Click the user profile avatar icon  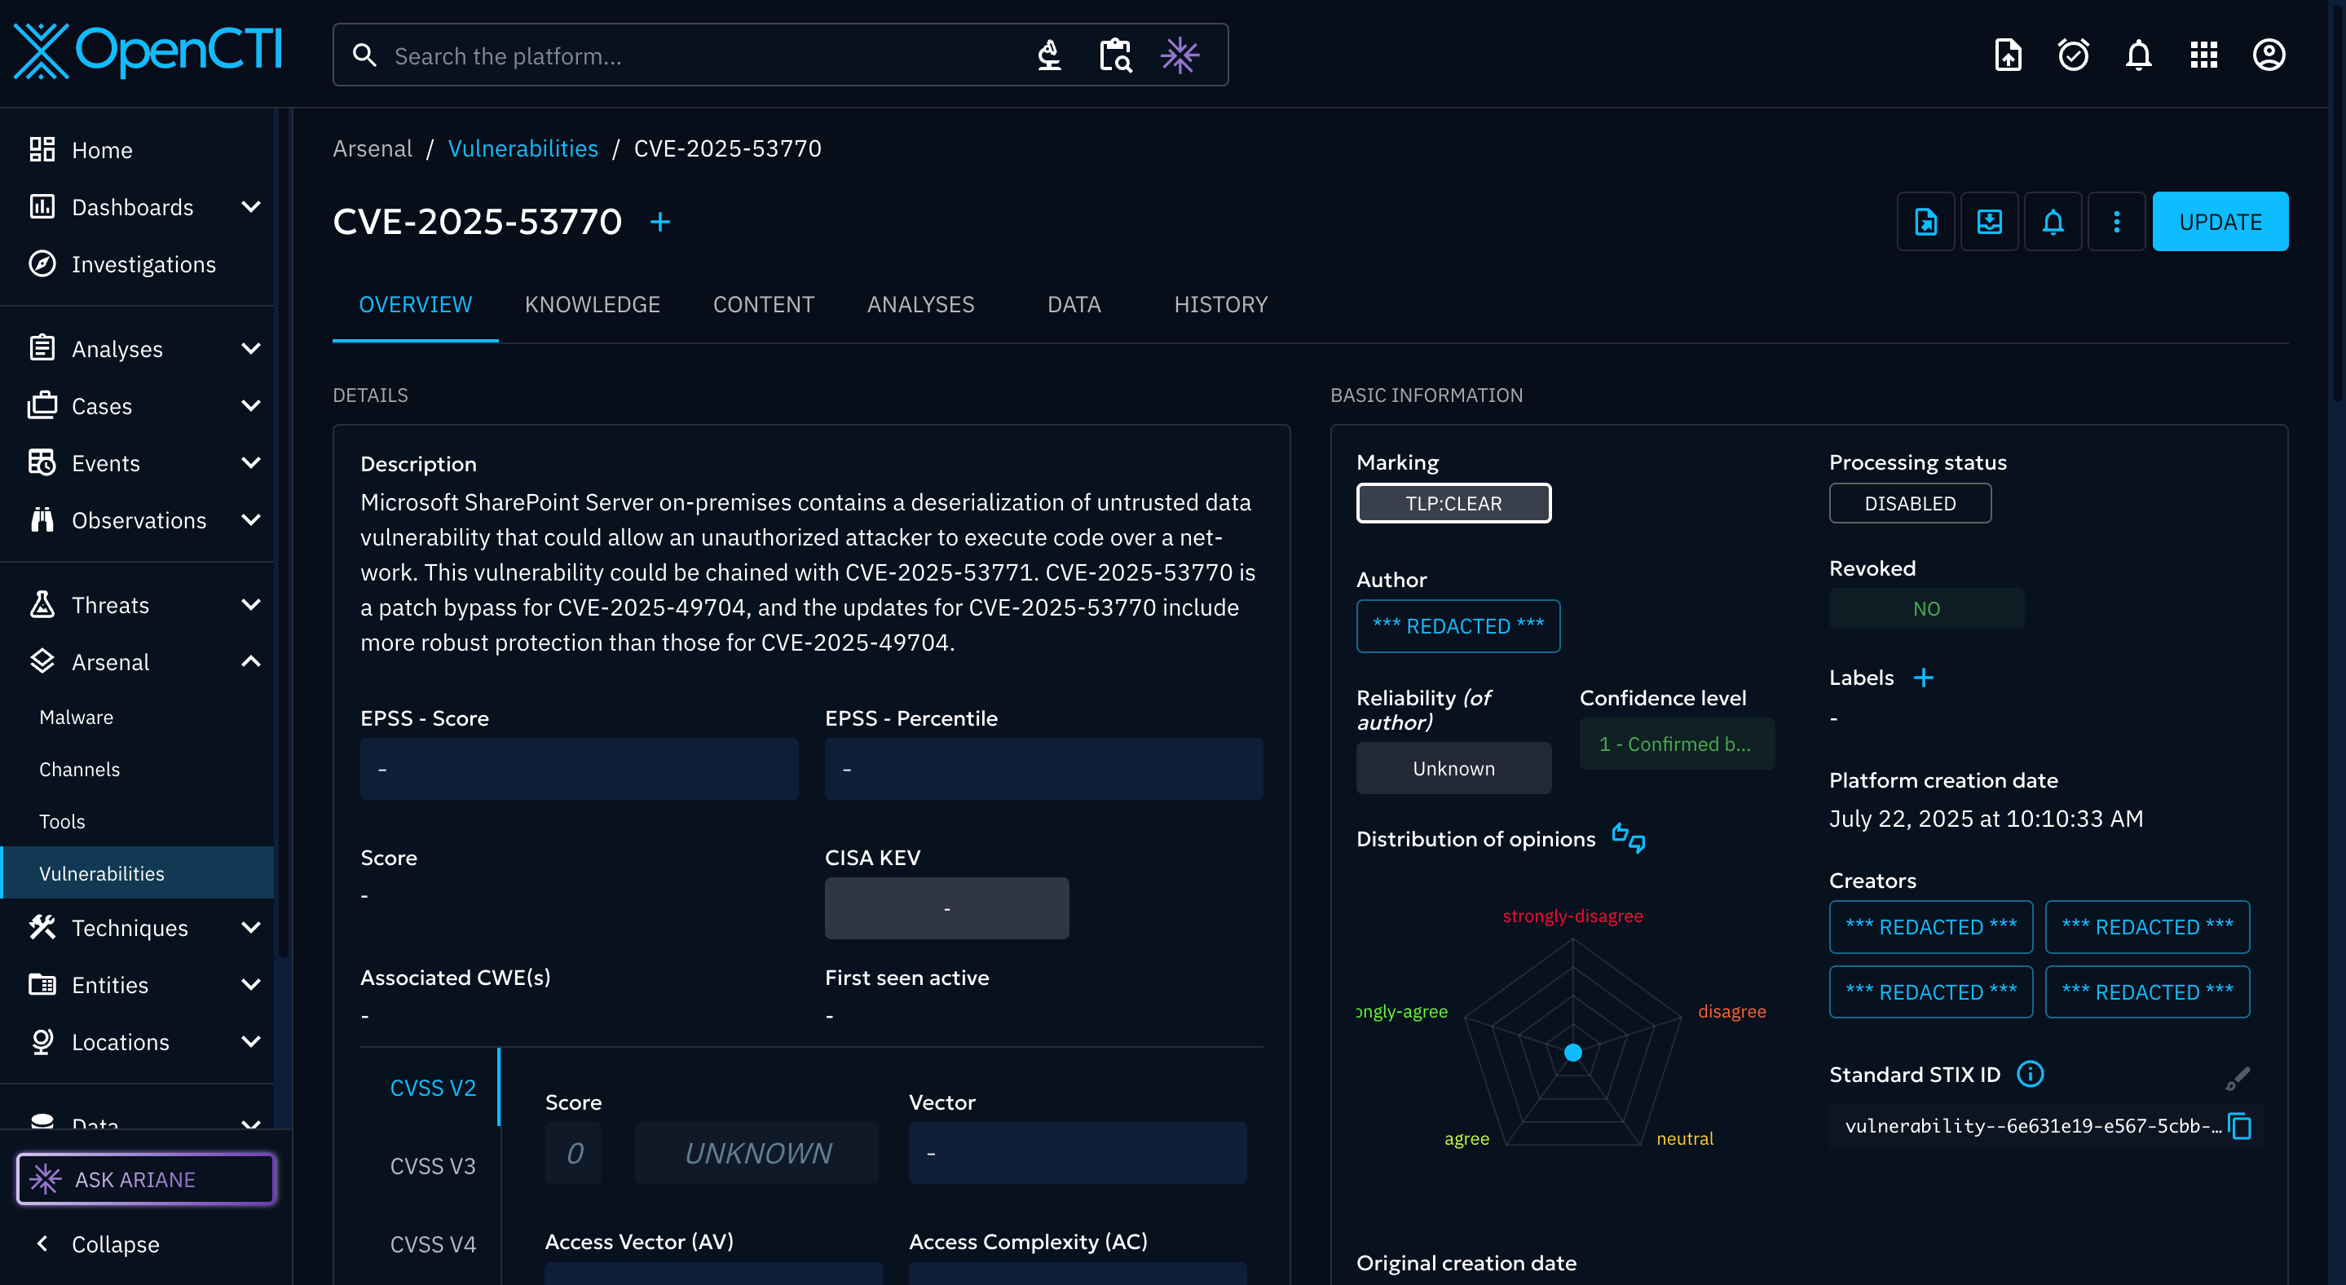pyautogui.click(x=2268, y=55)
